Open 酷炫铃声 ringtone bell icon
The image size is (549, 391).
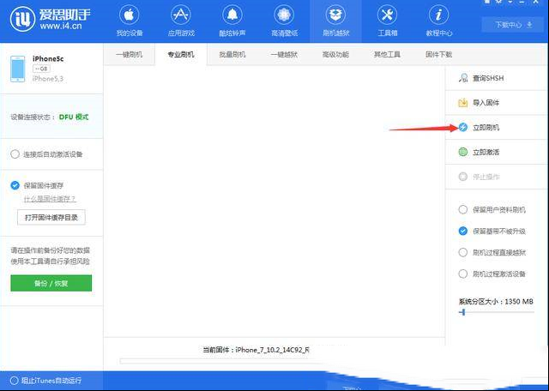pyautogui.click(x=232, y=15)
